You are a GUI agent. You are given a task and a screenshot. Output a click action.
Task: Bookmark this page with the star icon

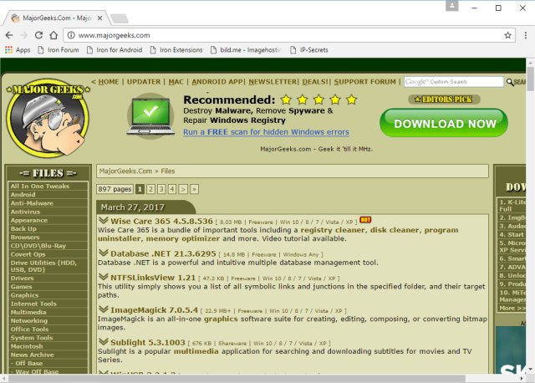pyautogui.click(x=507, y=35)
